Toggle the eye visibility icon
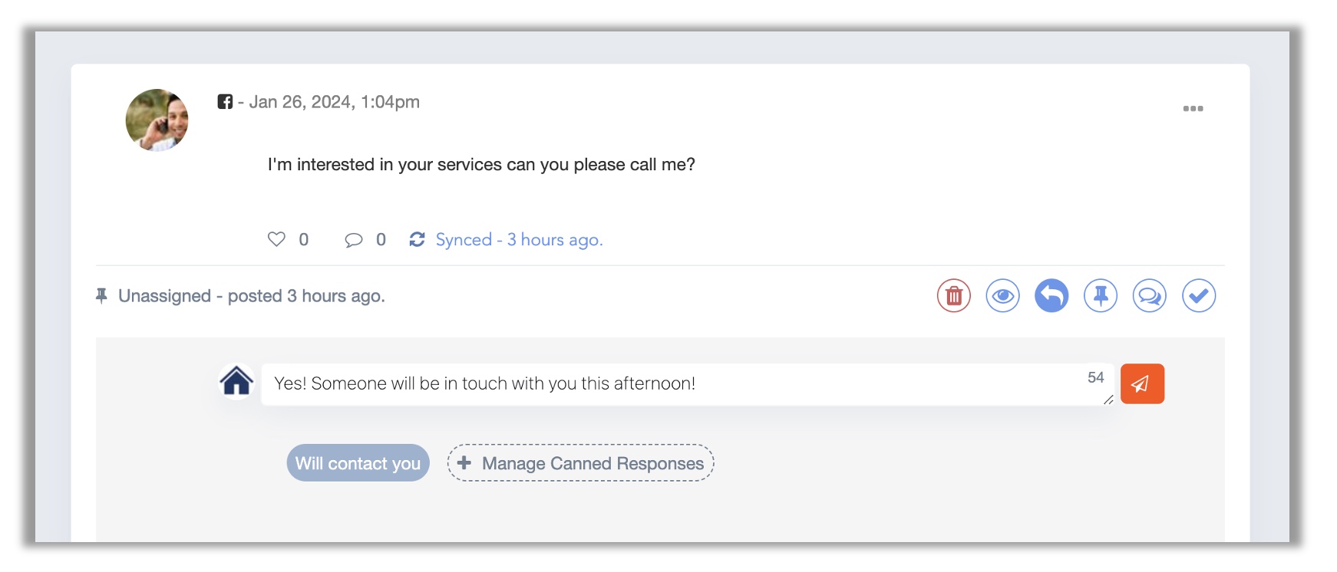The height and width of the screenshot is (572, 1337). tap(1002, 296)
